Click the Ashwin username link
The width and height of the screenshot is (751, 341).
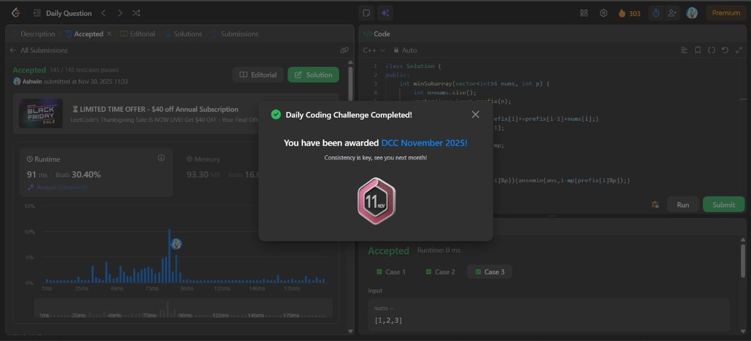[33, 81]
